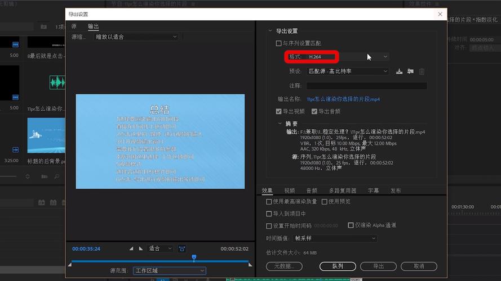Click the 取消 button
This screenshot has width=501, height=281.
pos(419,266)
